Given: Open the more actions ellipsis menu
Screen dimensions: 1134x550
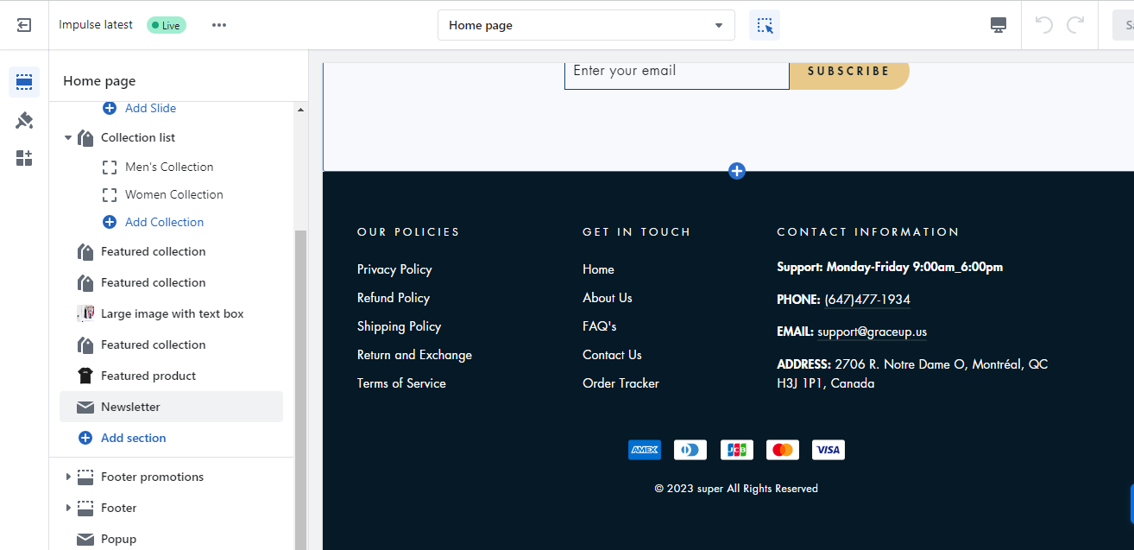Looking at the screenshot, I should pos(218,25).
